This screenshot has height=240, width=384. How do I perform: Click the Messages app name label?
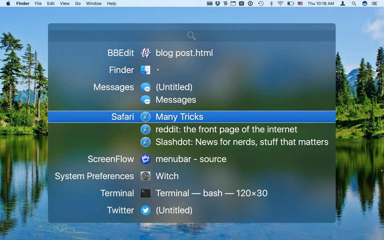[x=114, y=87]
